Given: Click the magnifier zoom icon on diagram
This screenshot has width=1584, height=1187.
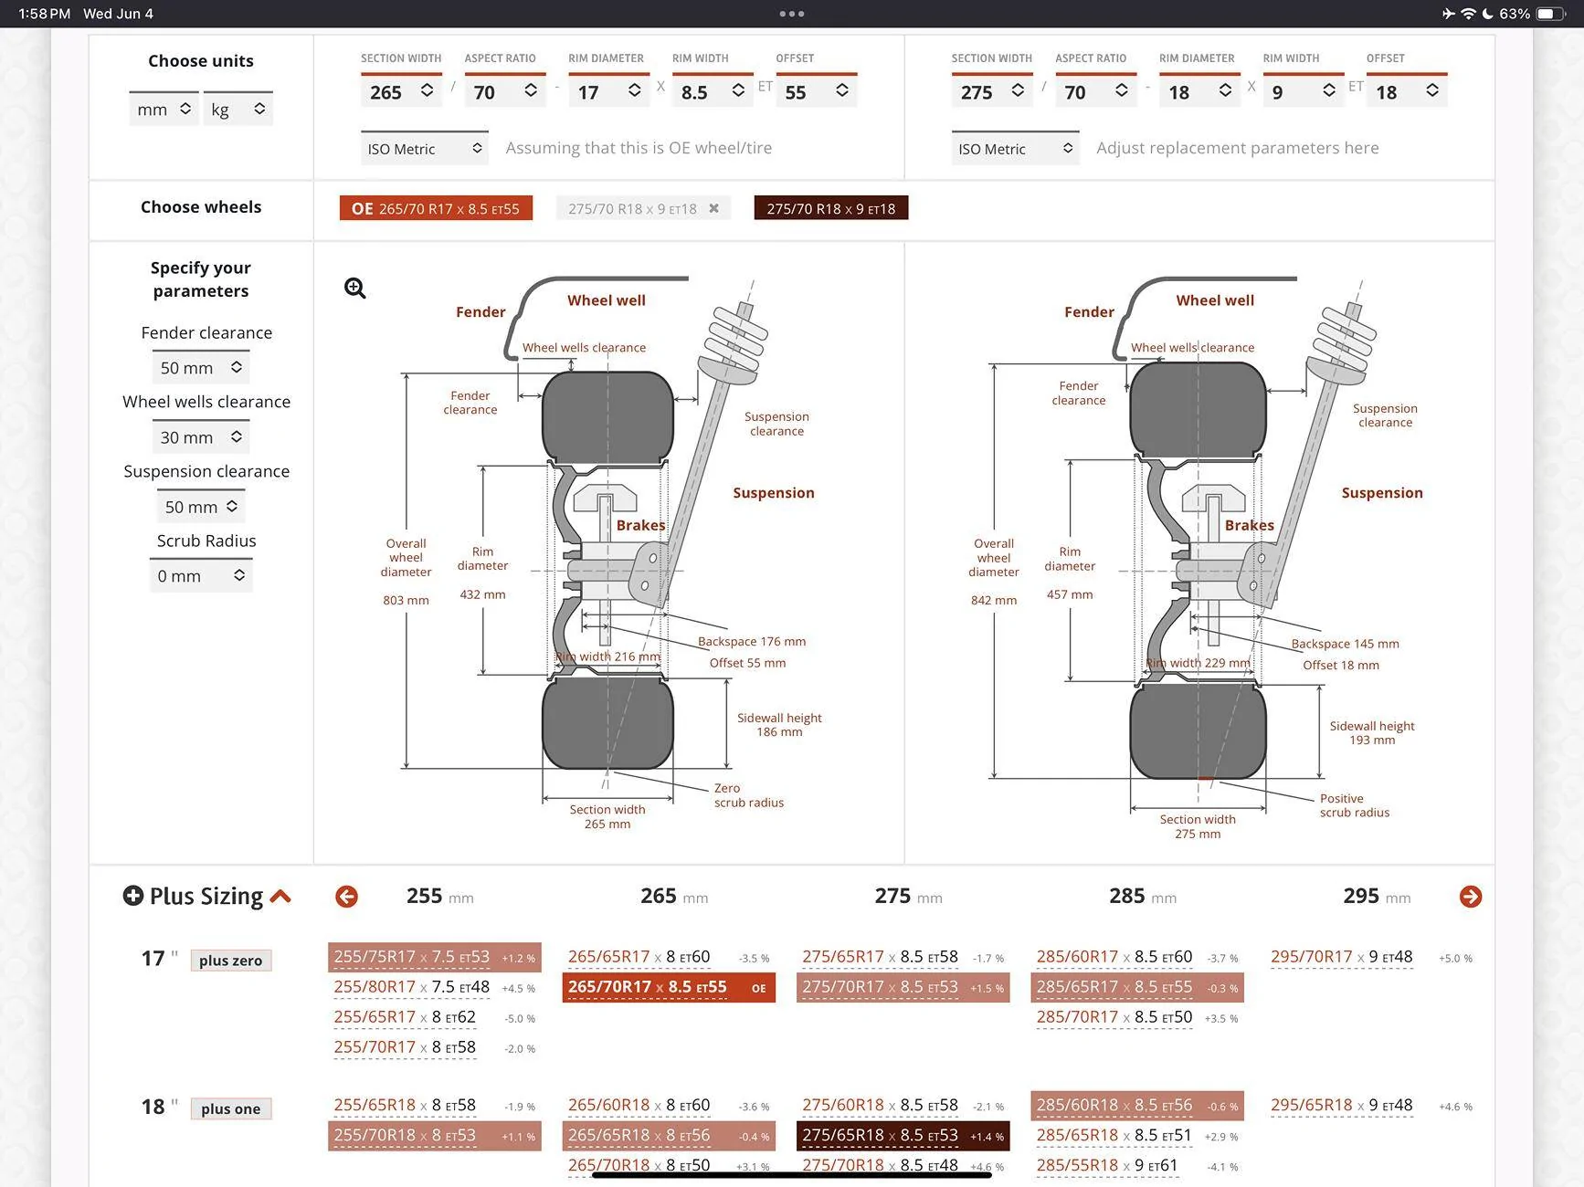Looking at the screenshot, I should 354,289.
